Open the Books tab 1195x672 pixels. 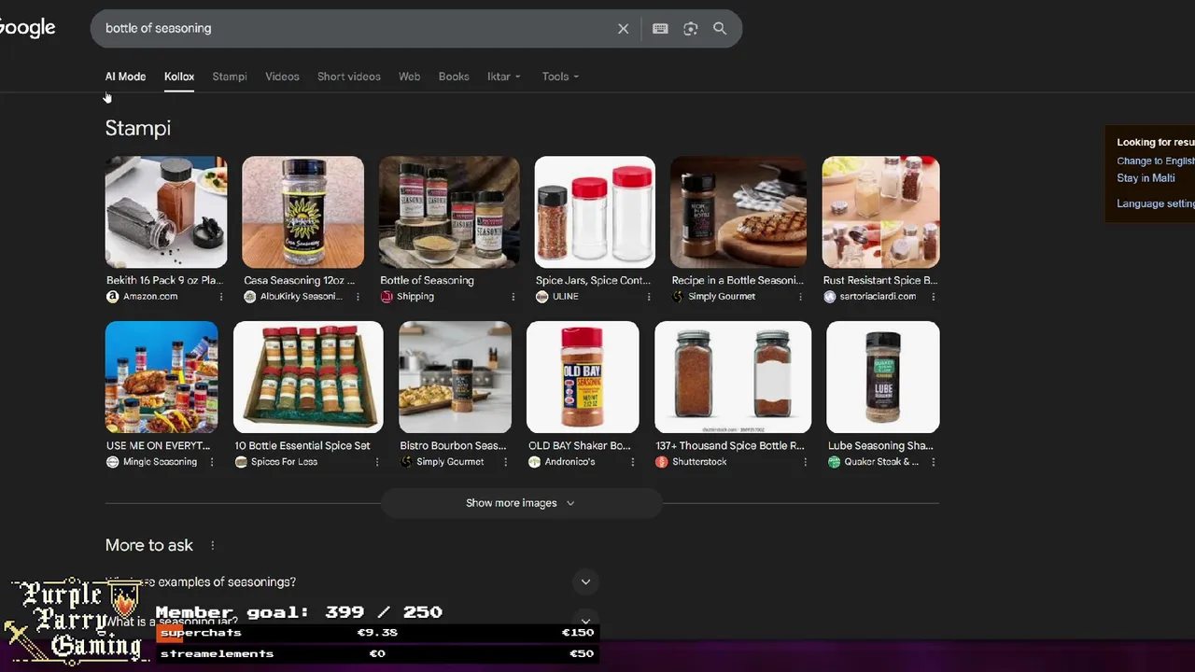tap(454, 77)
